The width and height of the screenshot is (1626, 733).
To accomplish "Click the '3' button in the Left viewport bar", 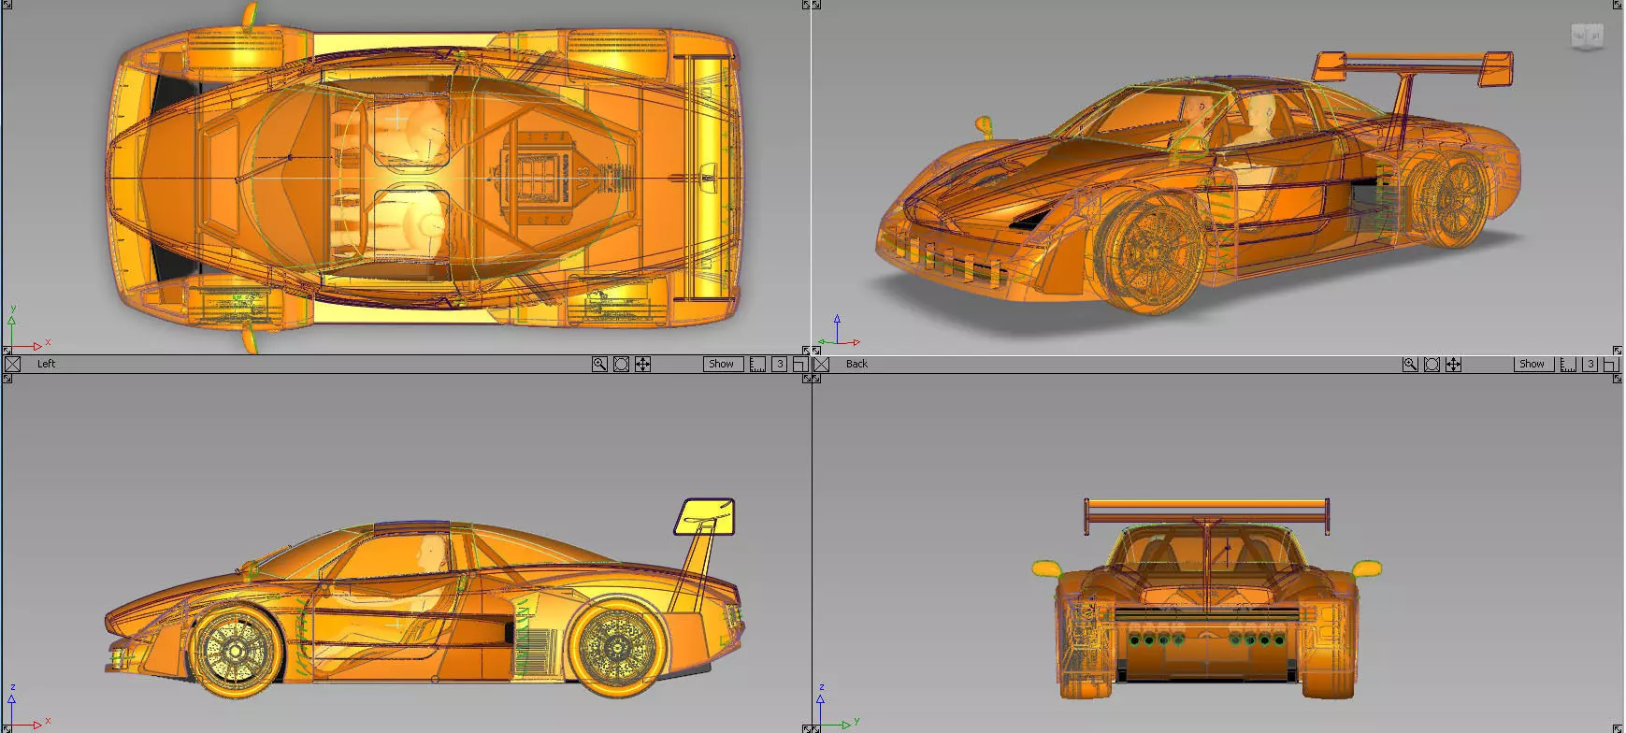I will coord(779,365).
